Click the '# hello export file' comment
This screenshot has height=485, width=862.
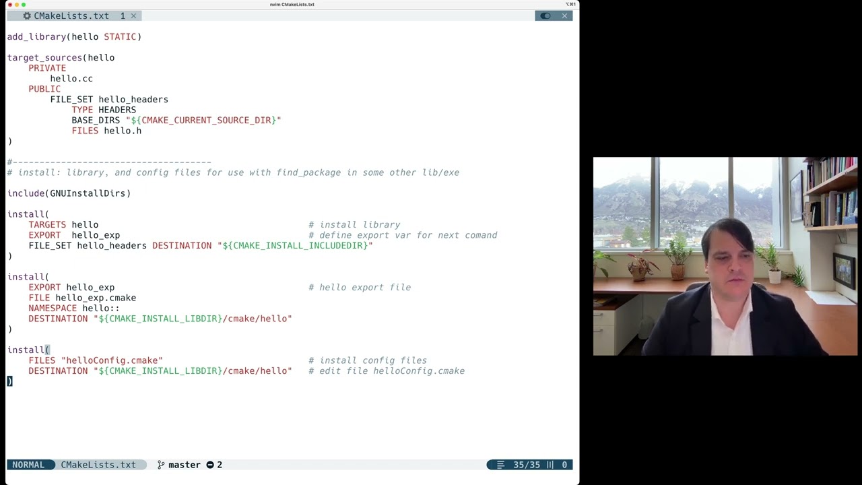tap(360, 287)
